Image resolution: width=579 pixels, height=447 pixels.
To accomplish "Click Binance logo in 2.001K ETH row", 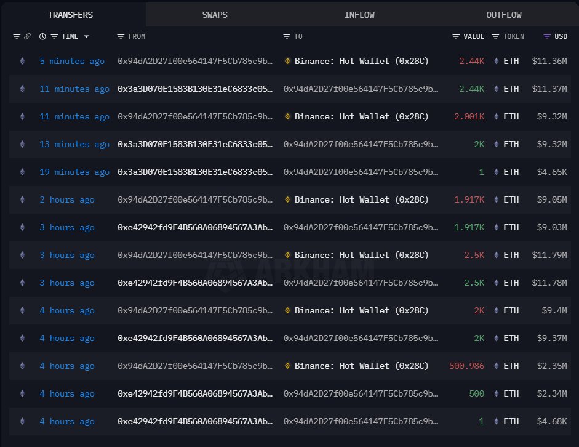I will 287,116.
